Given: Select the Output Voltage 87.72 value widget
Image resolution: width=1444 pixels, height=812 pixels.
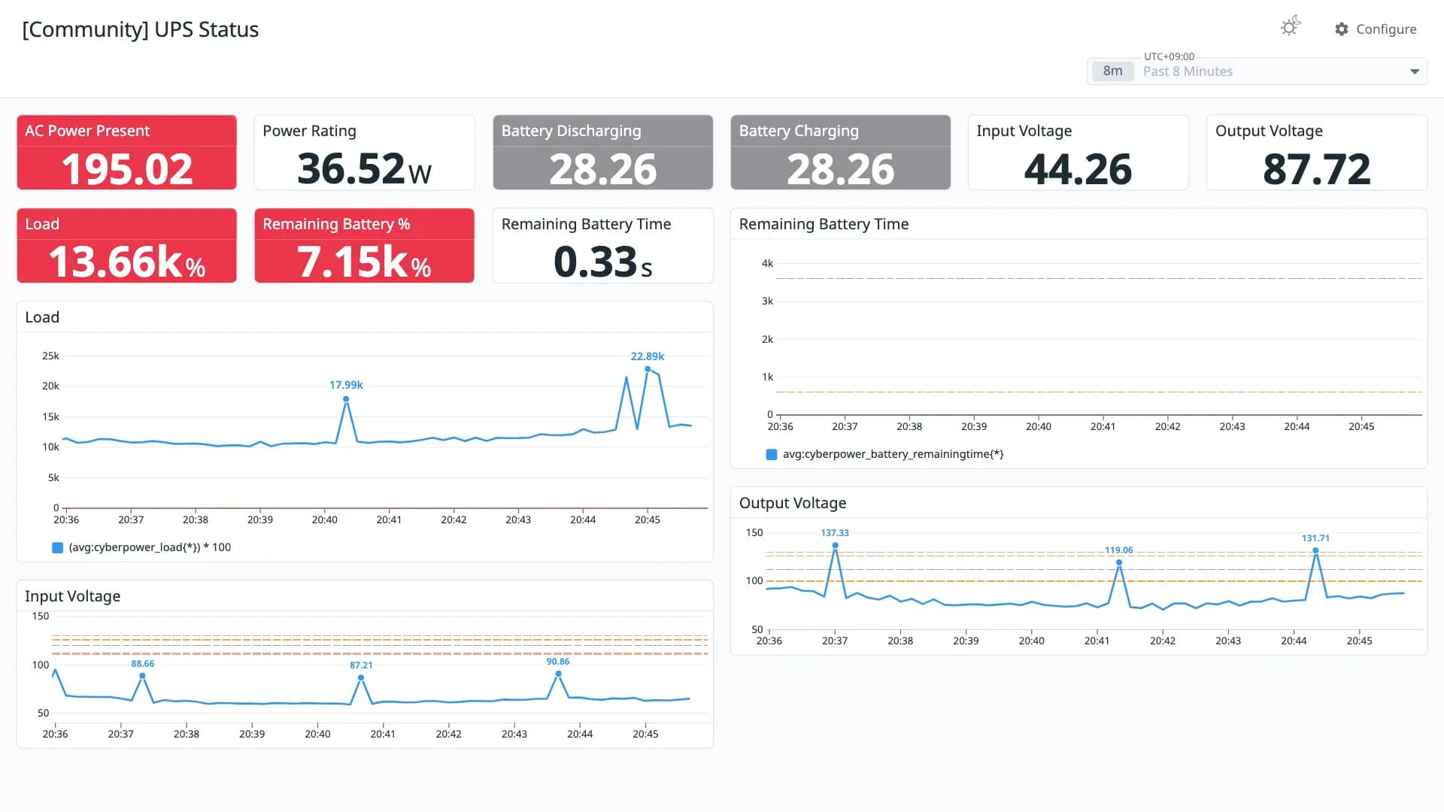Looking at the screenshot, I should pos(1317,152).
